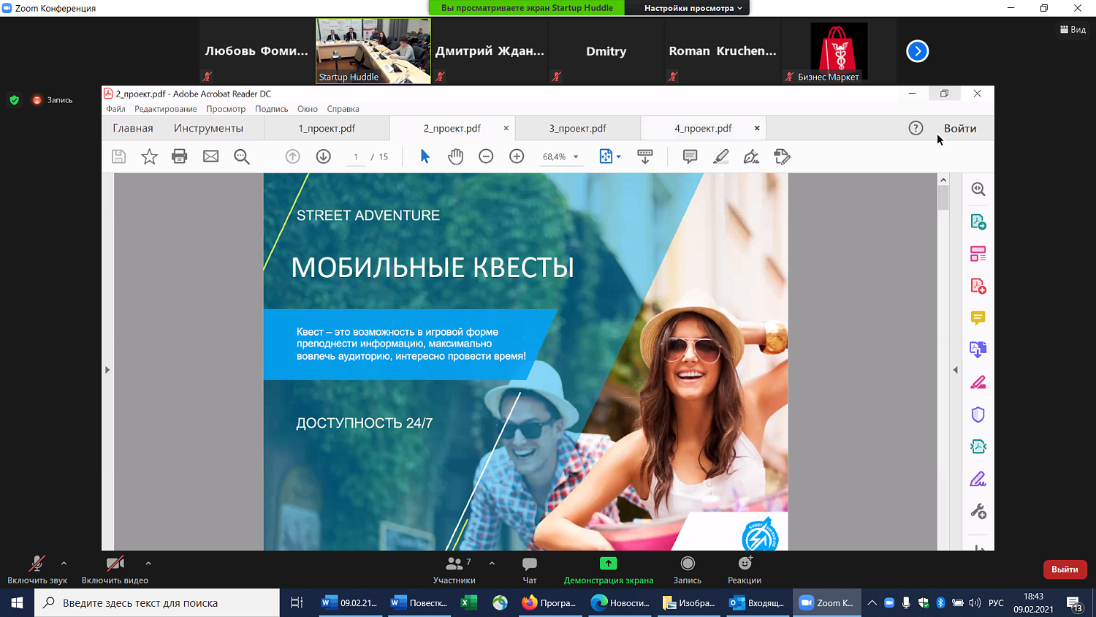Open the Подпись menu
This screenshot has width=1096, height=617.
click(272, 109)
